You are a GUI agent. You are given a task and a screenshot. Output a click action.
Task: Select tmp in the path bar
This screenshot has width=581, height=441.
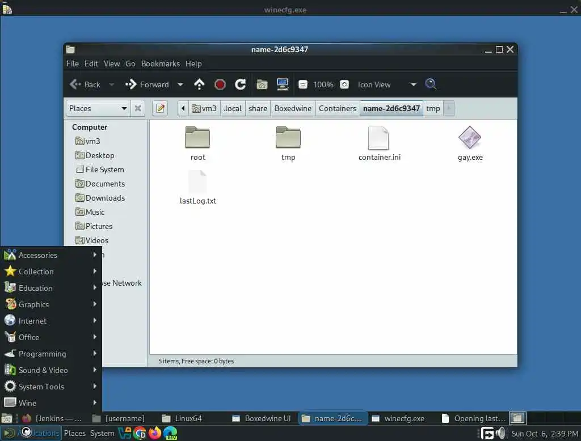tap(433, 108)
